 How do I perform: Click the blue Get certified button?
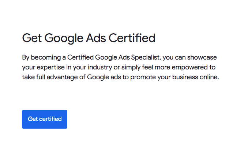tap(45, 119)
